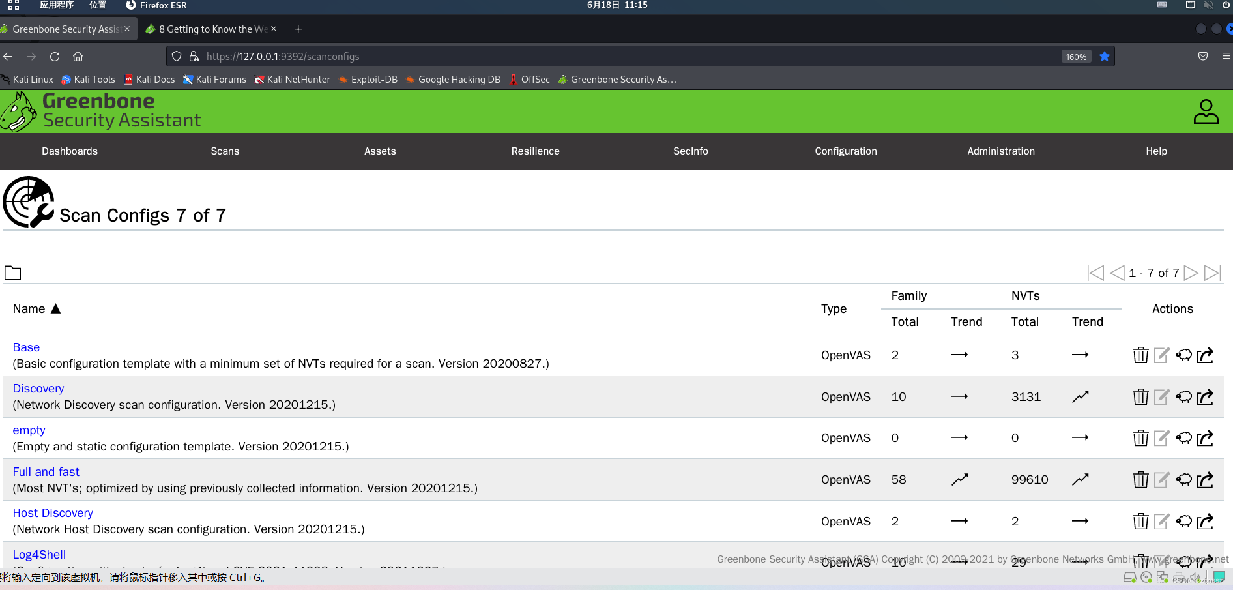
Task: Go to the previous page of results
Action: click(x=1117, y=273)
